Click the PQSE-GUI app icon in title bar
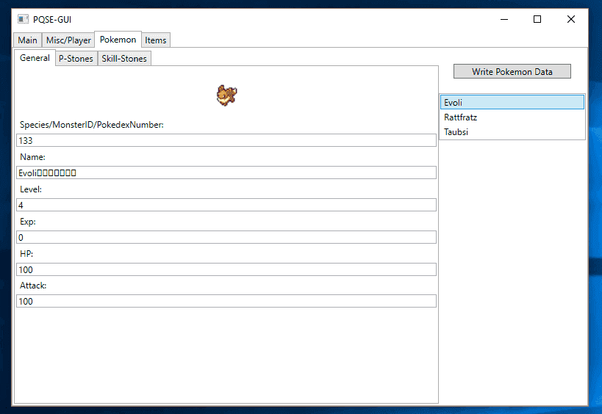The width and height of the screenshot is (602, 414). pyautogui.click(x=23, y=19)
